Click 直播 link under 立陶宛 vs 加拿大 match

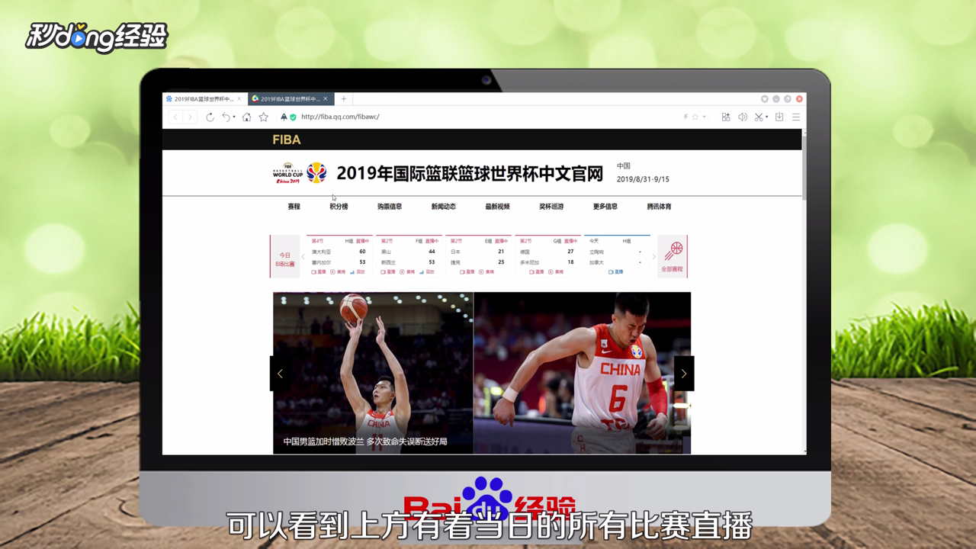(x=616, y=271)
